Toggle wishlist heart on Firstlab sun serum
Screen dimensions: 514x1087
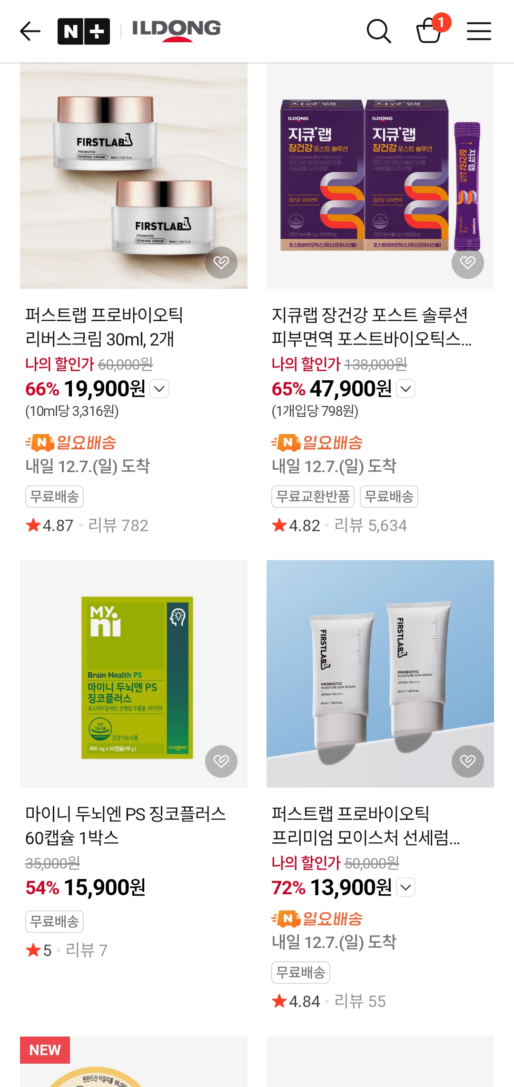point(468,761)
